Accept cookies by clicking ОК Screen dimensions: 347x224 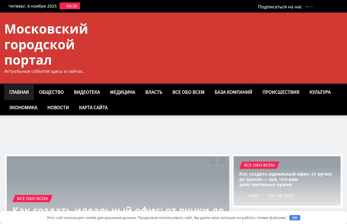(295, 218)
